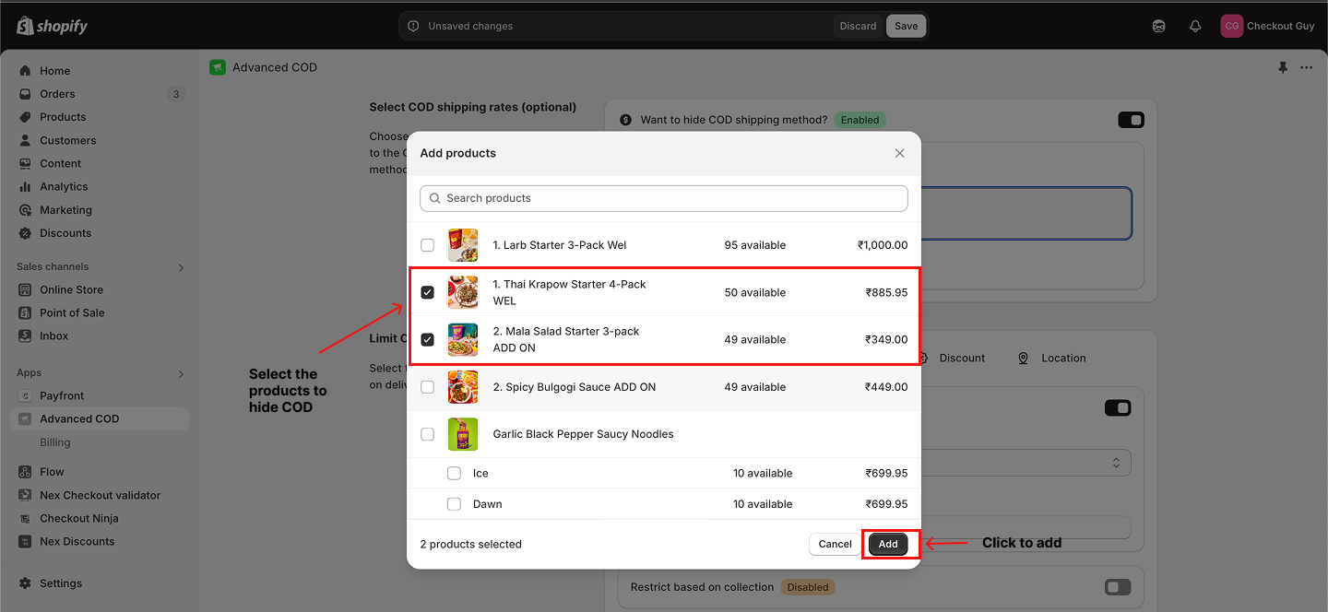Open the Sidekick icon in top bar

click(1159, 26)
